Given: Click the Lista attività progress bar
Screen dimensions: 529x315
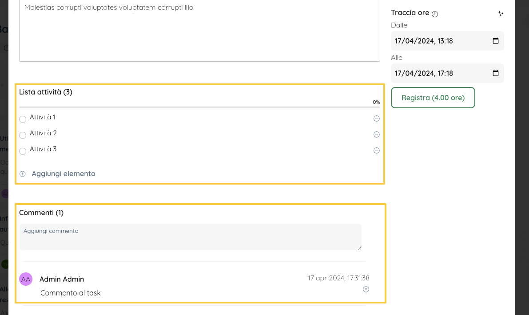Looking at the screenshot, I should [x=199, y=107].
